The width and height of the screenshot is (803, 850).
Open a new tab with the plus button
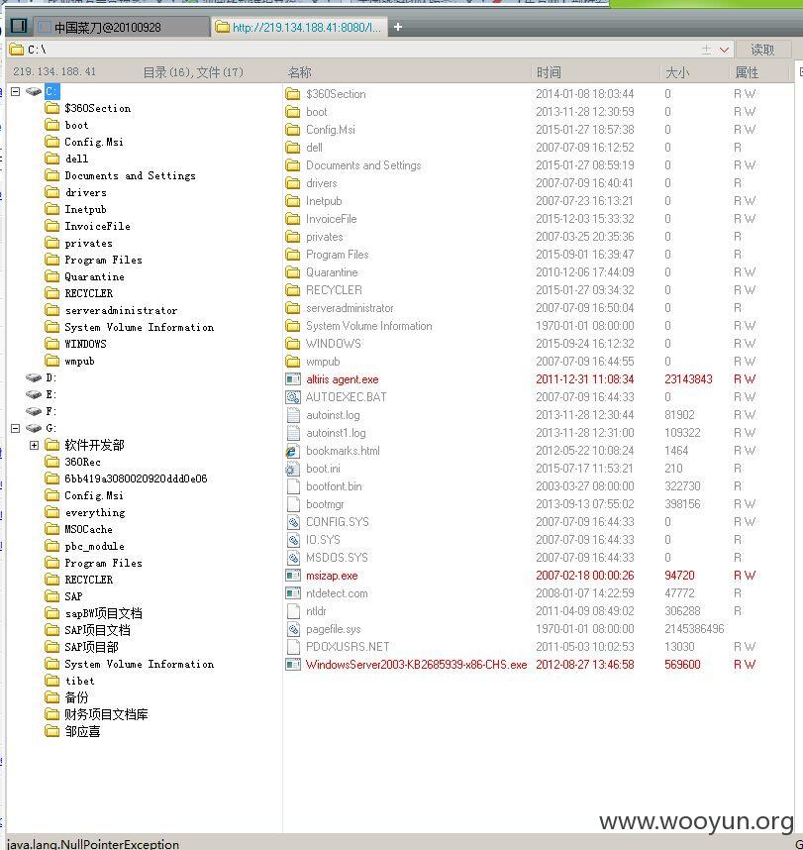pyautogui.click(x=398, y=27)
